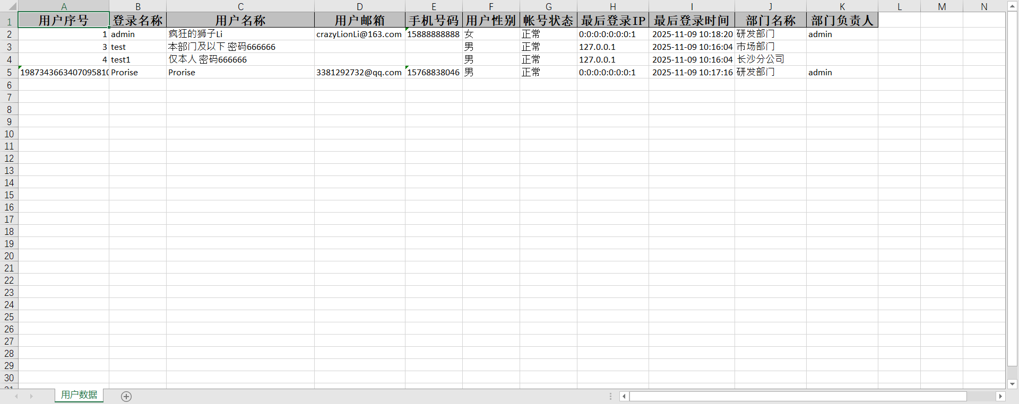This screenshot has width=1019, height=404.
Task: Click the Select All corner triangle
Action: point(12,7)
